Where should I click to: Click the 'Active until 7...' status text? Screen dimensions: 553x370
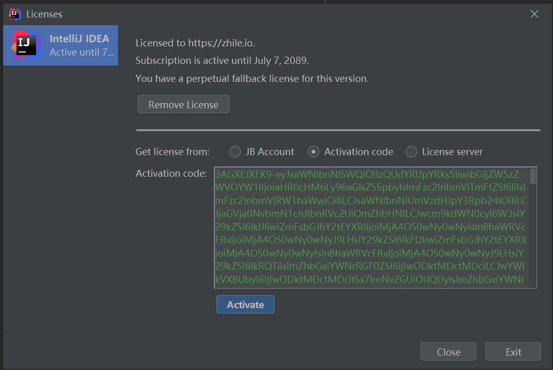tap(81, 53)
